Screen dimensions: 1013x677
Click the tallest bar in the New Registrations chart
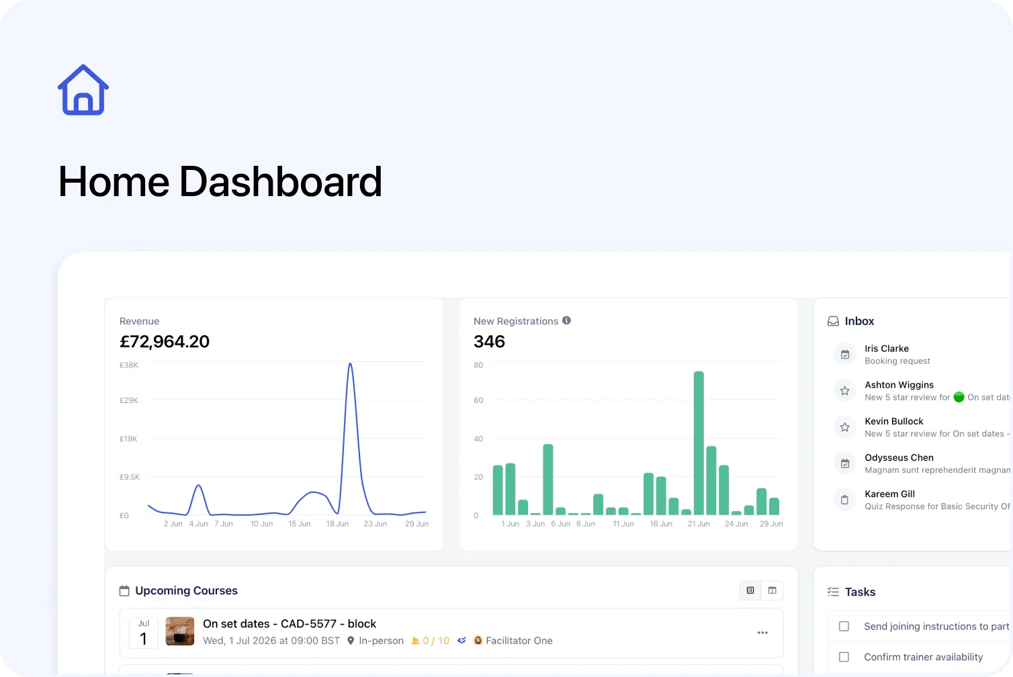click(x=699, y=443)
